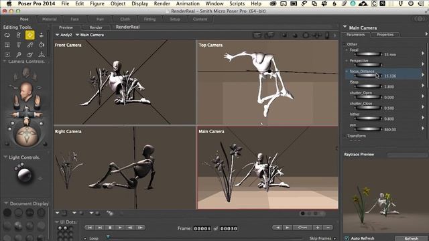Click the current frame number field
The height and width of the screenshot is (241, 429).
tap(202, 228)
